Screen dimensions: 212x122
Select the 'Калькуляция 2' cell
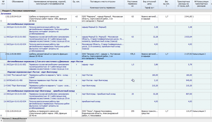[201, 56]
